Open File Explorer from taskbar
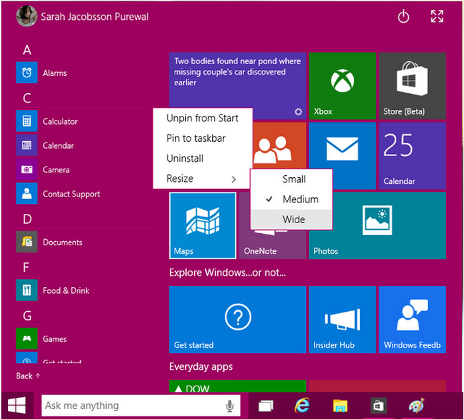The width and height of the screenshot is (464, 419). 340,406
